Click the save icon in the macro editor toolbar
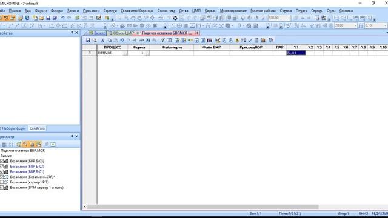This screenshot has height=218, width=388. (88, 41)
